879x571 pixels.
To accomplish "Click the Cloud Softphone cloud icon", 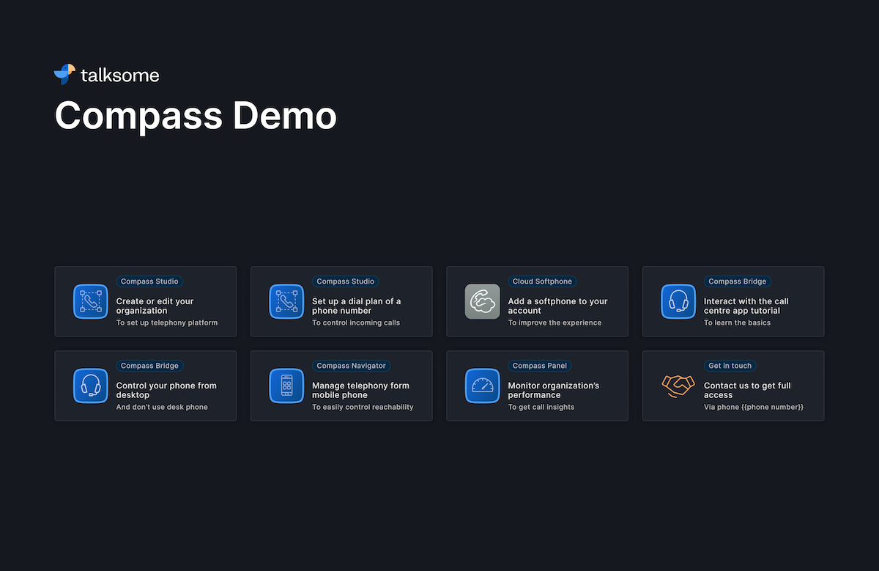I will [482, 301].
